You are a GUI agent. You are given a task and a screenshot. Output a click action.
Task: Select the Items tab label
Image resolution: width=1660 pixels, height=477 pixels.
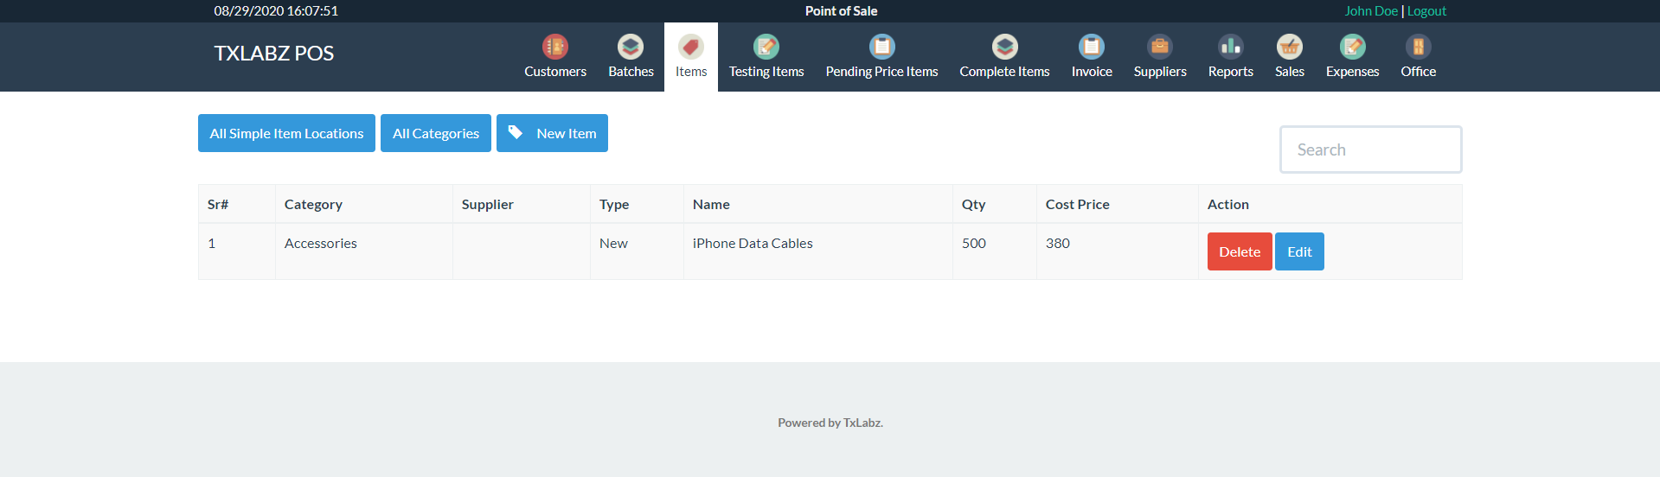pos(691,72)
